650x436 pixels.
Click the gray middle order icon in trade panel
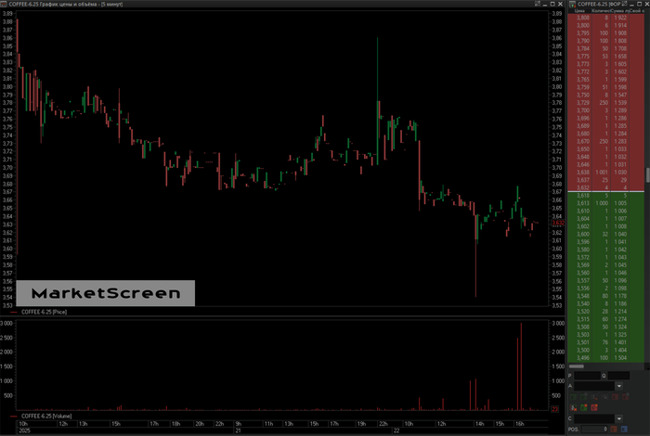(604, 397)
